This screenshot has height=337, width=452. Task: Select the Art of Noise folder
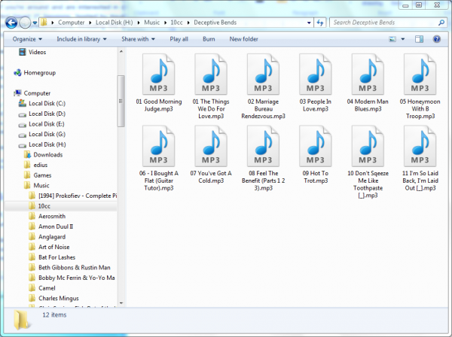[x=54, y=247]
